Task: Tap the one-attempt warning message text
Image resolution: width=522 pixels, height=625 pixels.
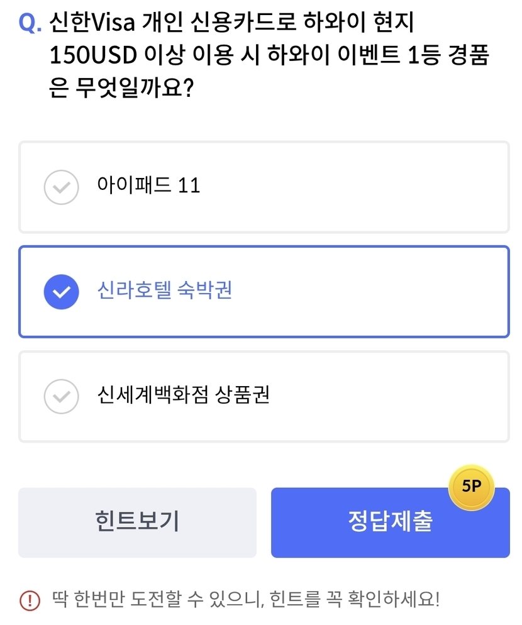Action: point(246,599)
